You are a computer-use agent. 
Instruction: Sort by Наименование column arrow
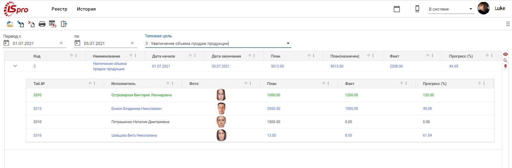point(131,56)
